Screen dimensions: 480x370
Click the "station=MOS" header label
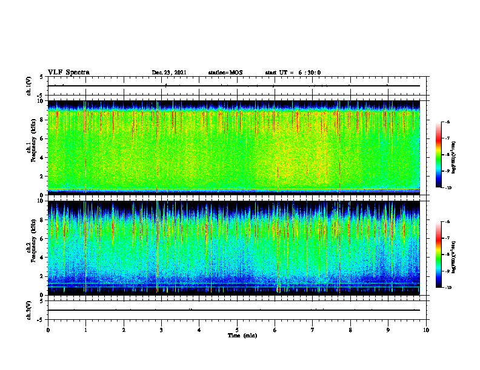[225, 73]
